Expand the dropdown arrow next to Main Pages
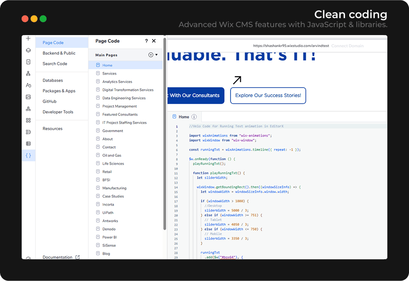The image size is (409, 281). 157,55
